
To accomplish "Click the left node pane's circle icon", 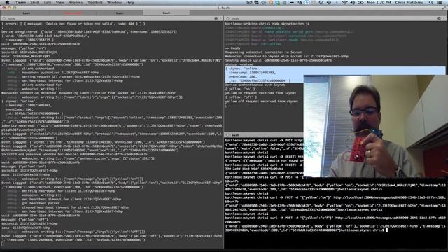I will pyautogui.click(x=4, y=18).
